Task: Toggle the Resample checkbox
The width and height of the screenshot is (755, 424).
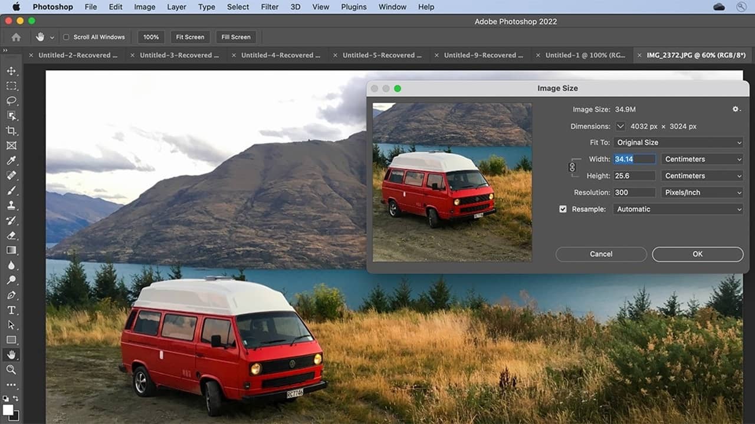Action: pyautogui.click(x=563, y=209)
